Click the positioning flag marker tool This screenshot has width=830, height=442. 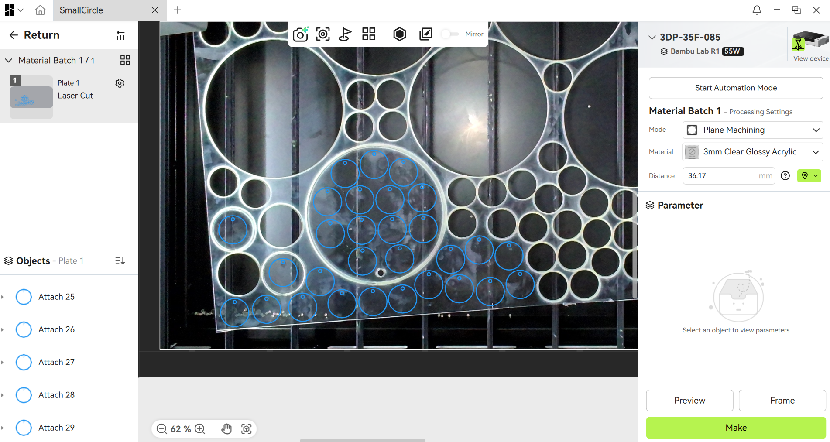point(345,34)
